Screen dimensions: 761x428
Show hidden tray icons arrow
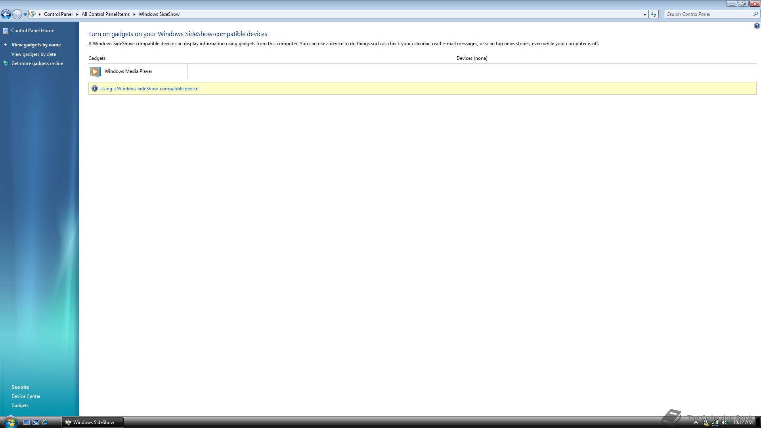pos(696,422)
